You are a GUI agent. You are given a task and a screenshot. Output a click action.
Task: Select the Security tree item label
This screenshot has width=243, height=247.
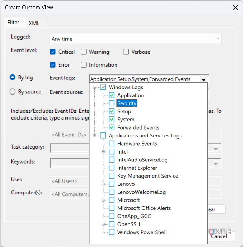click(127, 103)
